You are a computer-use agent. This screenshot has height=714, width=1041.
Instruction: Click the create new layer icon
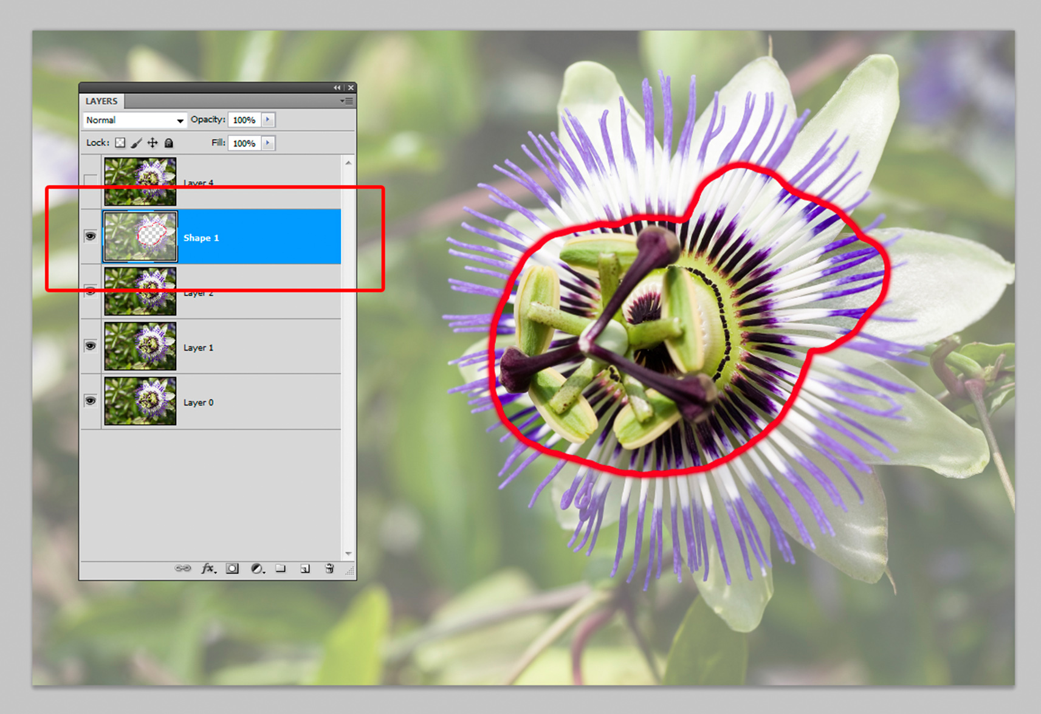click(305, 568)
